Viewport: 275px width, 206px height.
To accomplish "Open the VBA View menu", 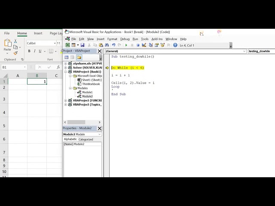I will [90, 39].
